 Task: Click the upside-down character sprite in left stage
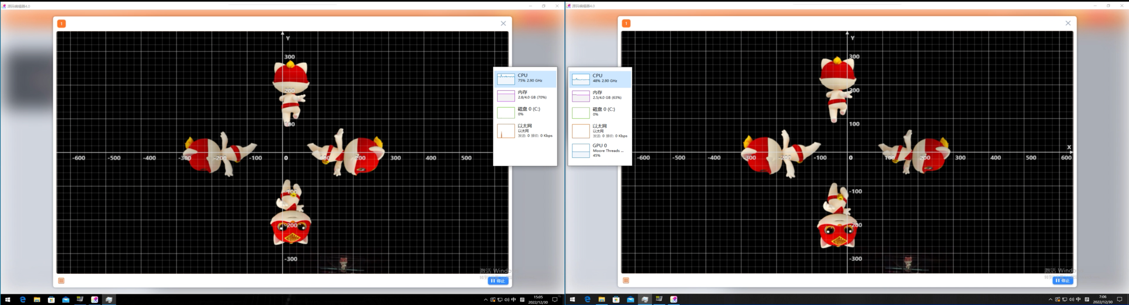(x=290, y=213)
